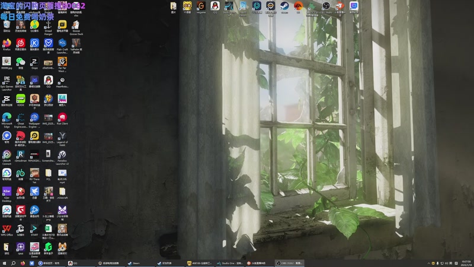The image size is (474, 267).
Task: Open the Pictures folder in top row
Action: [174, 7]
